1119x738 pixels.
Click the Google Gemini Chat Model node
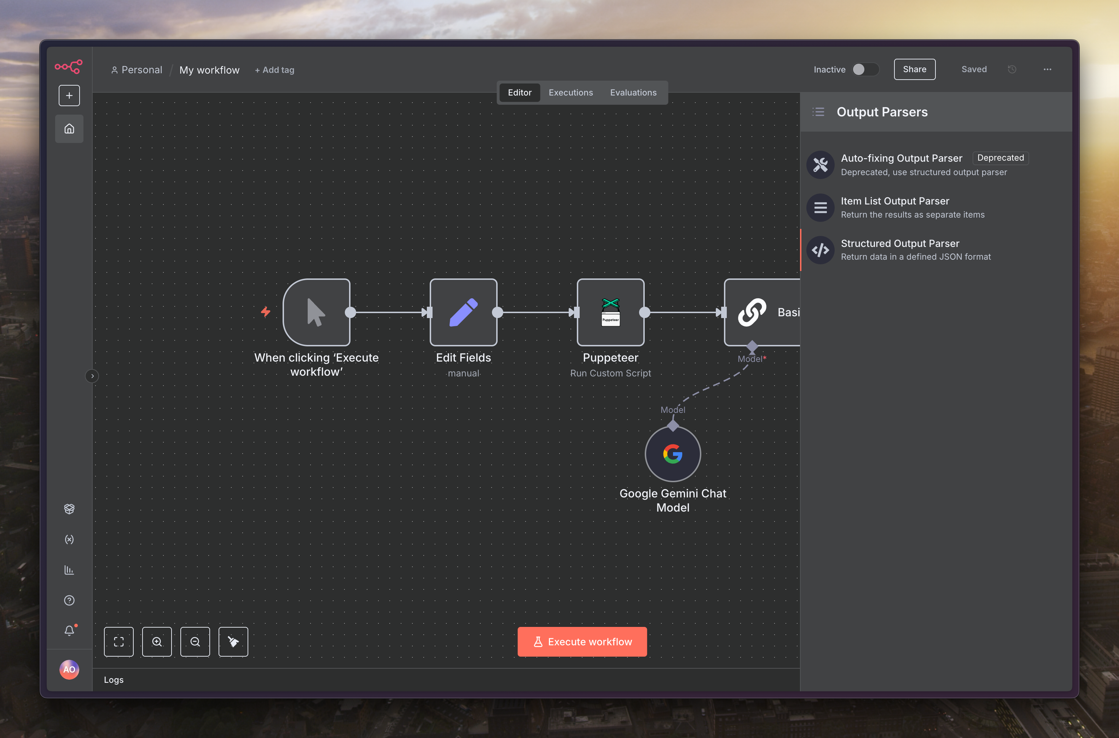672,454
